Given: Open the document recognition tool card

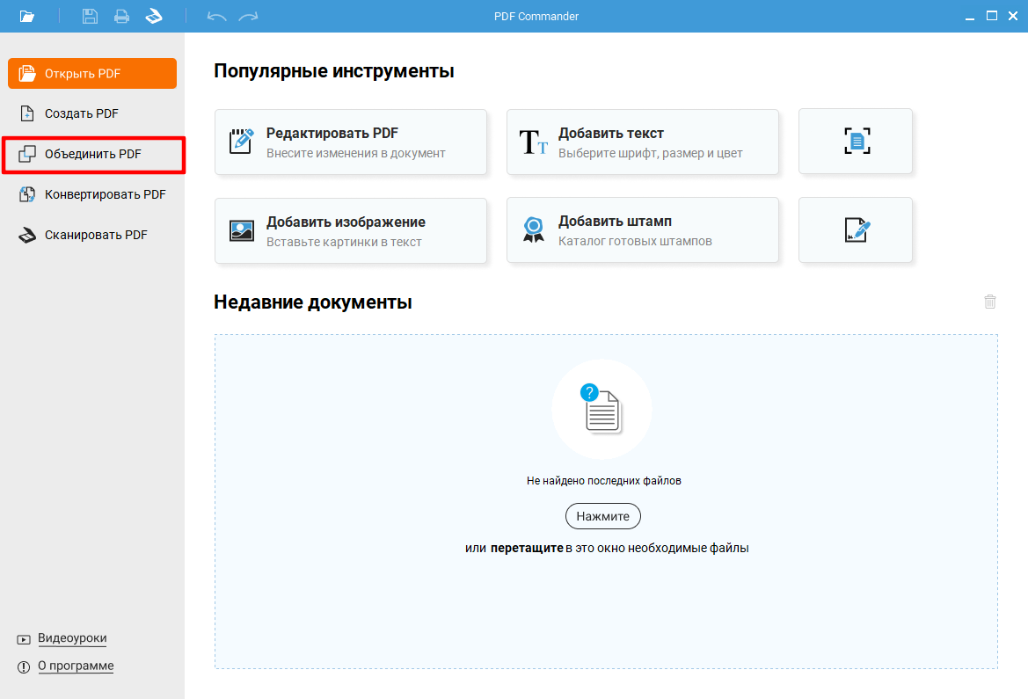Looking at the screenshot, I should (x=856, y=142).
